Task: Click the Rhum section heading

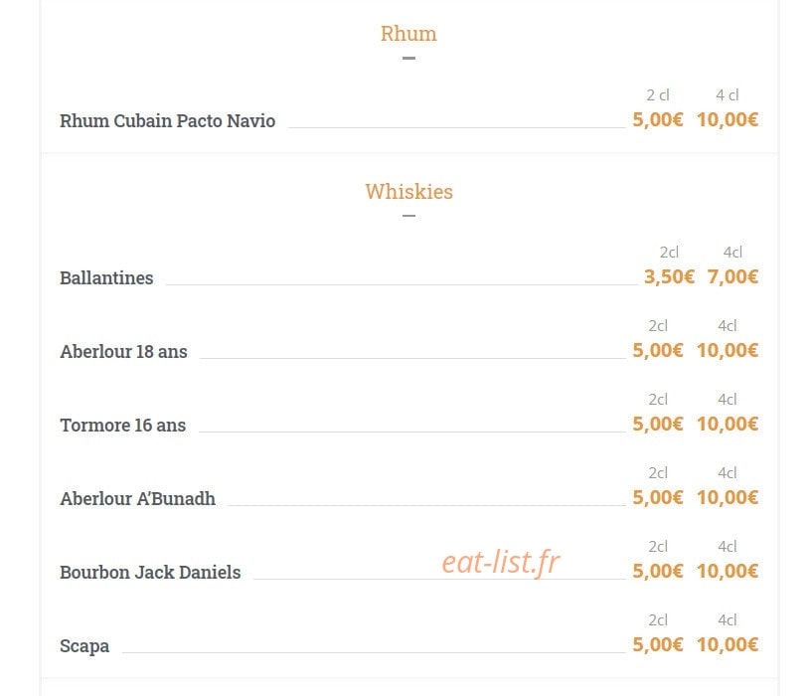Action: (408, 34)
